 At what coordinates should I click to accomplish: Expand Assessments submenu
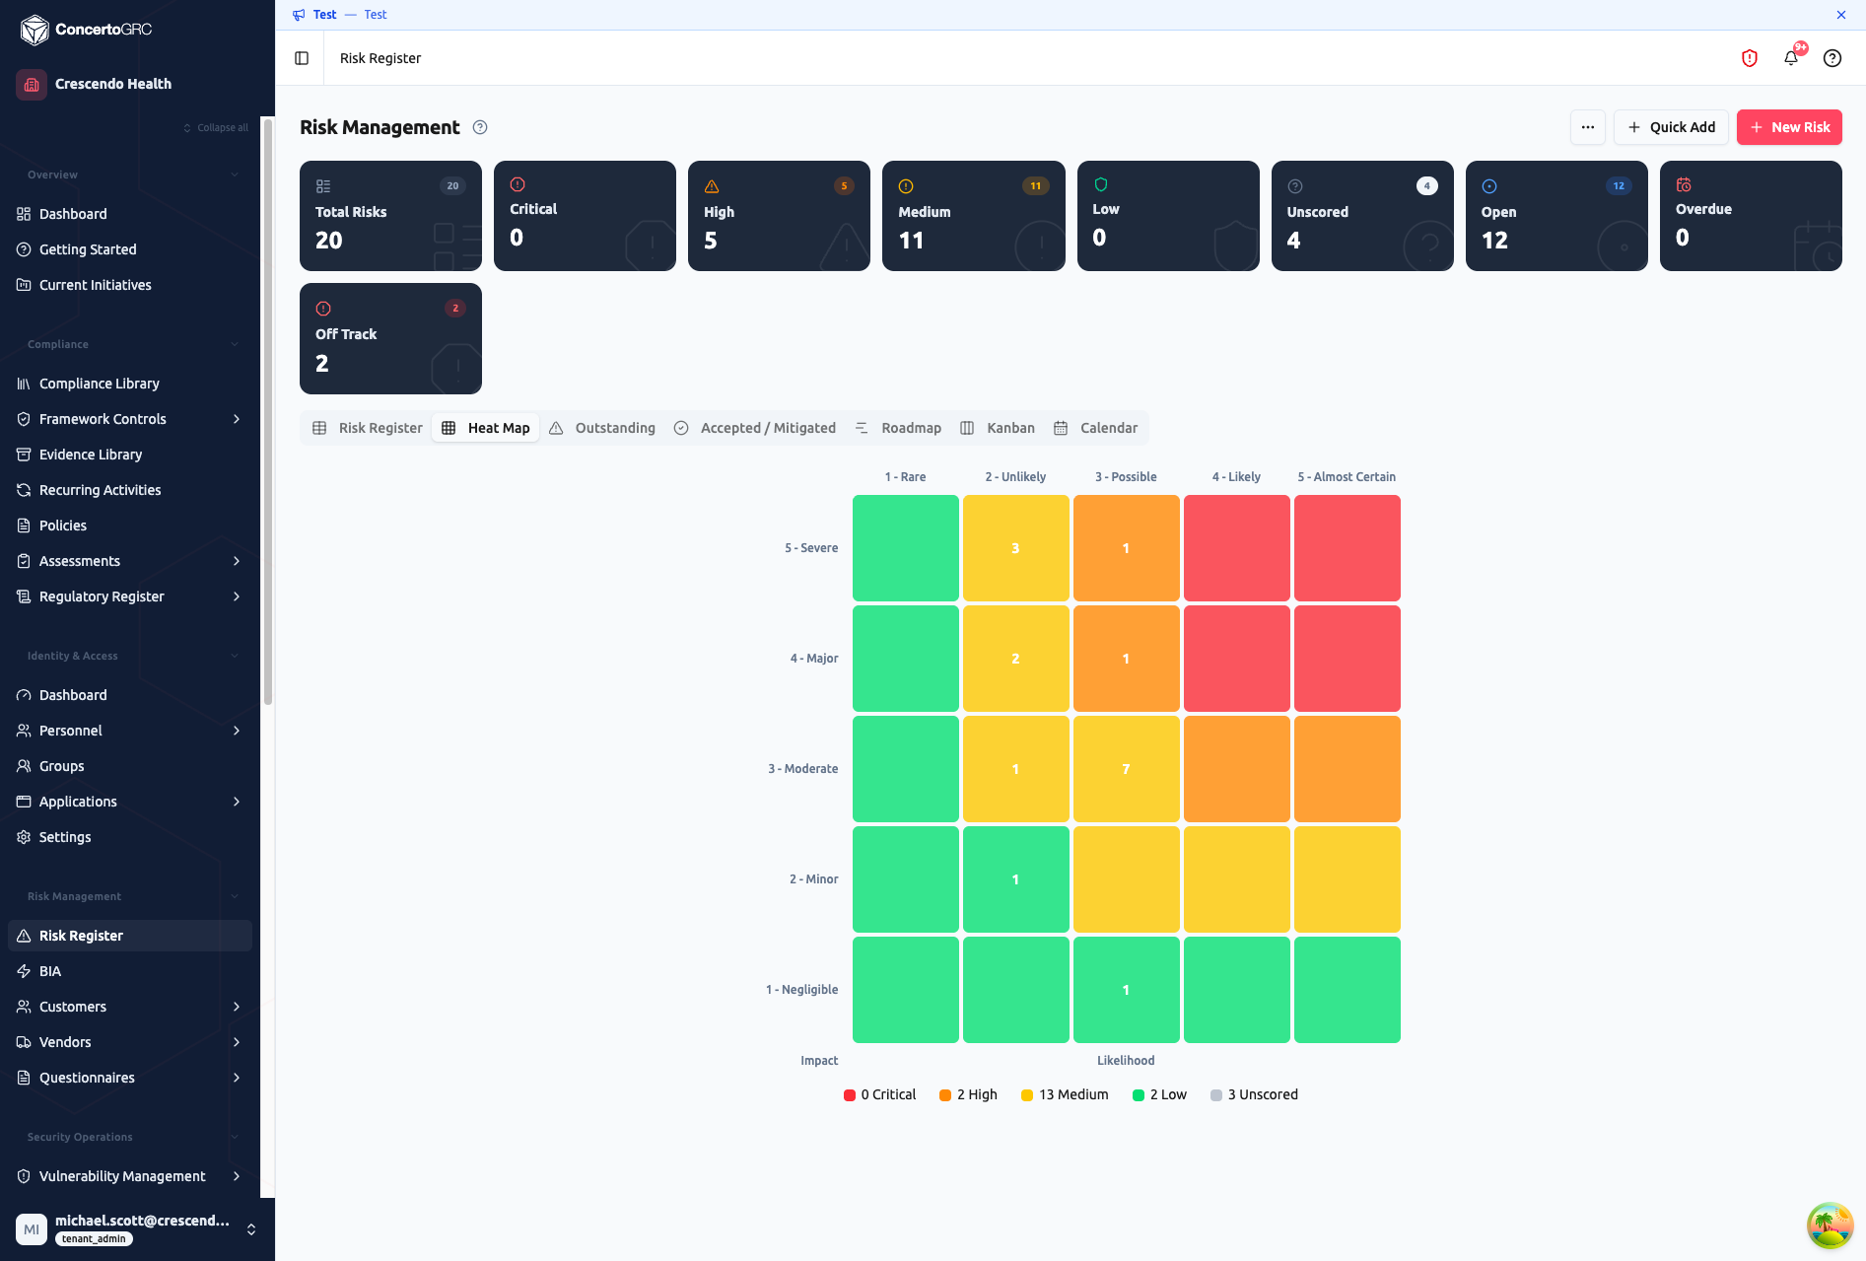pyautogui.click(x=237, y=561)
